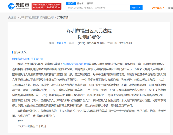The width and height of the screenshot is (173, 135).
Task: Click the filing date 2021-02-02
Action: tap(125, 43)
